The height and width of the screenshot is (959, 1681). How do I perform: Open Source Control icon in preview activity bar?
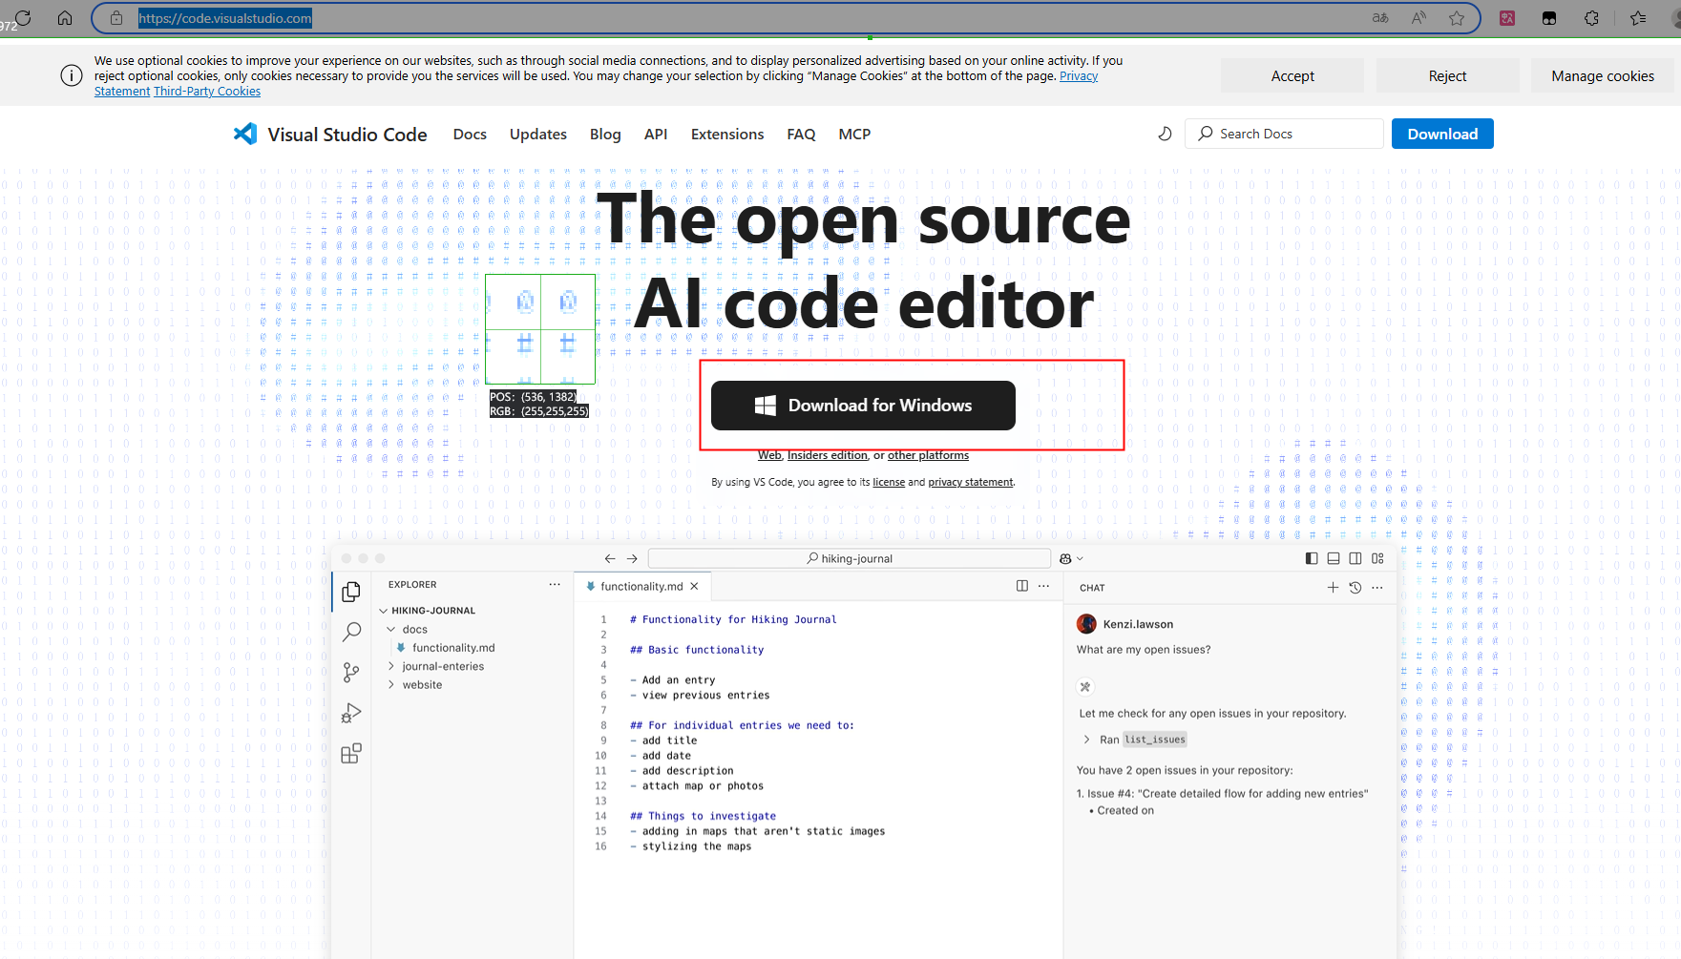(351, 673)
